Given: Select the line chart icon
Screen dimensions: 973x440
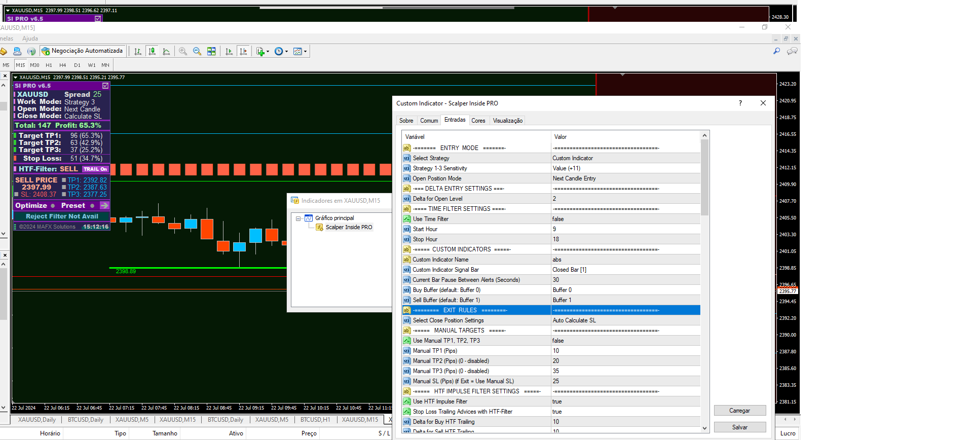Looking at the screenshot, I should tap(166, 51).
